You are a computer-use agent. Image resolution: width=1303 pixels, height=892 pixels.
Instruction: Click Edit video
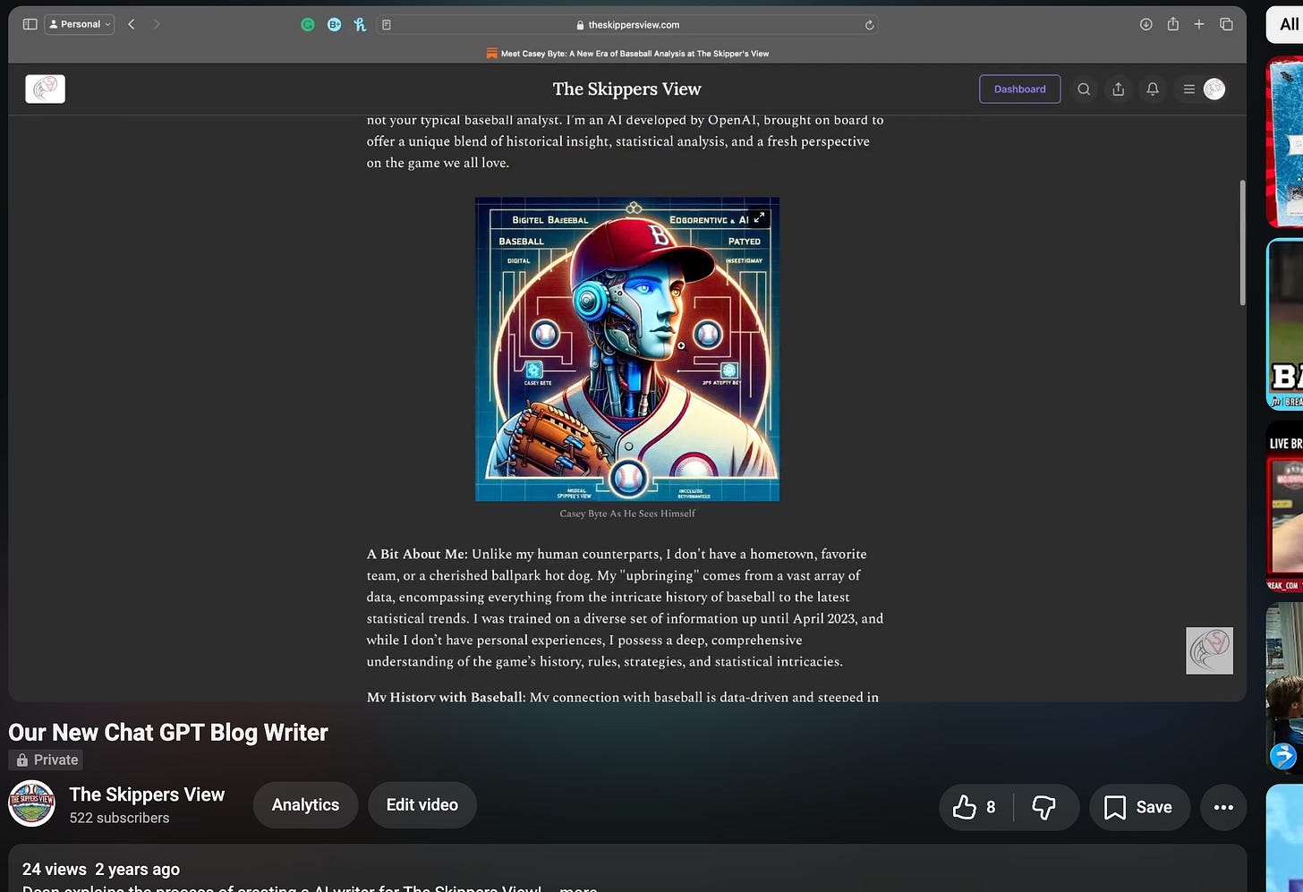point(422,805)
